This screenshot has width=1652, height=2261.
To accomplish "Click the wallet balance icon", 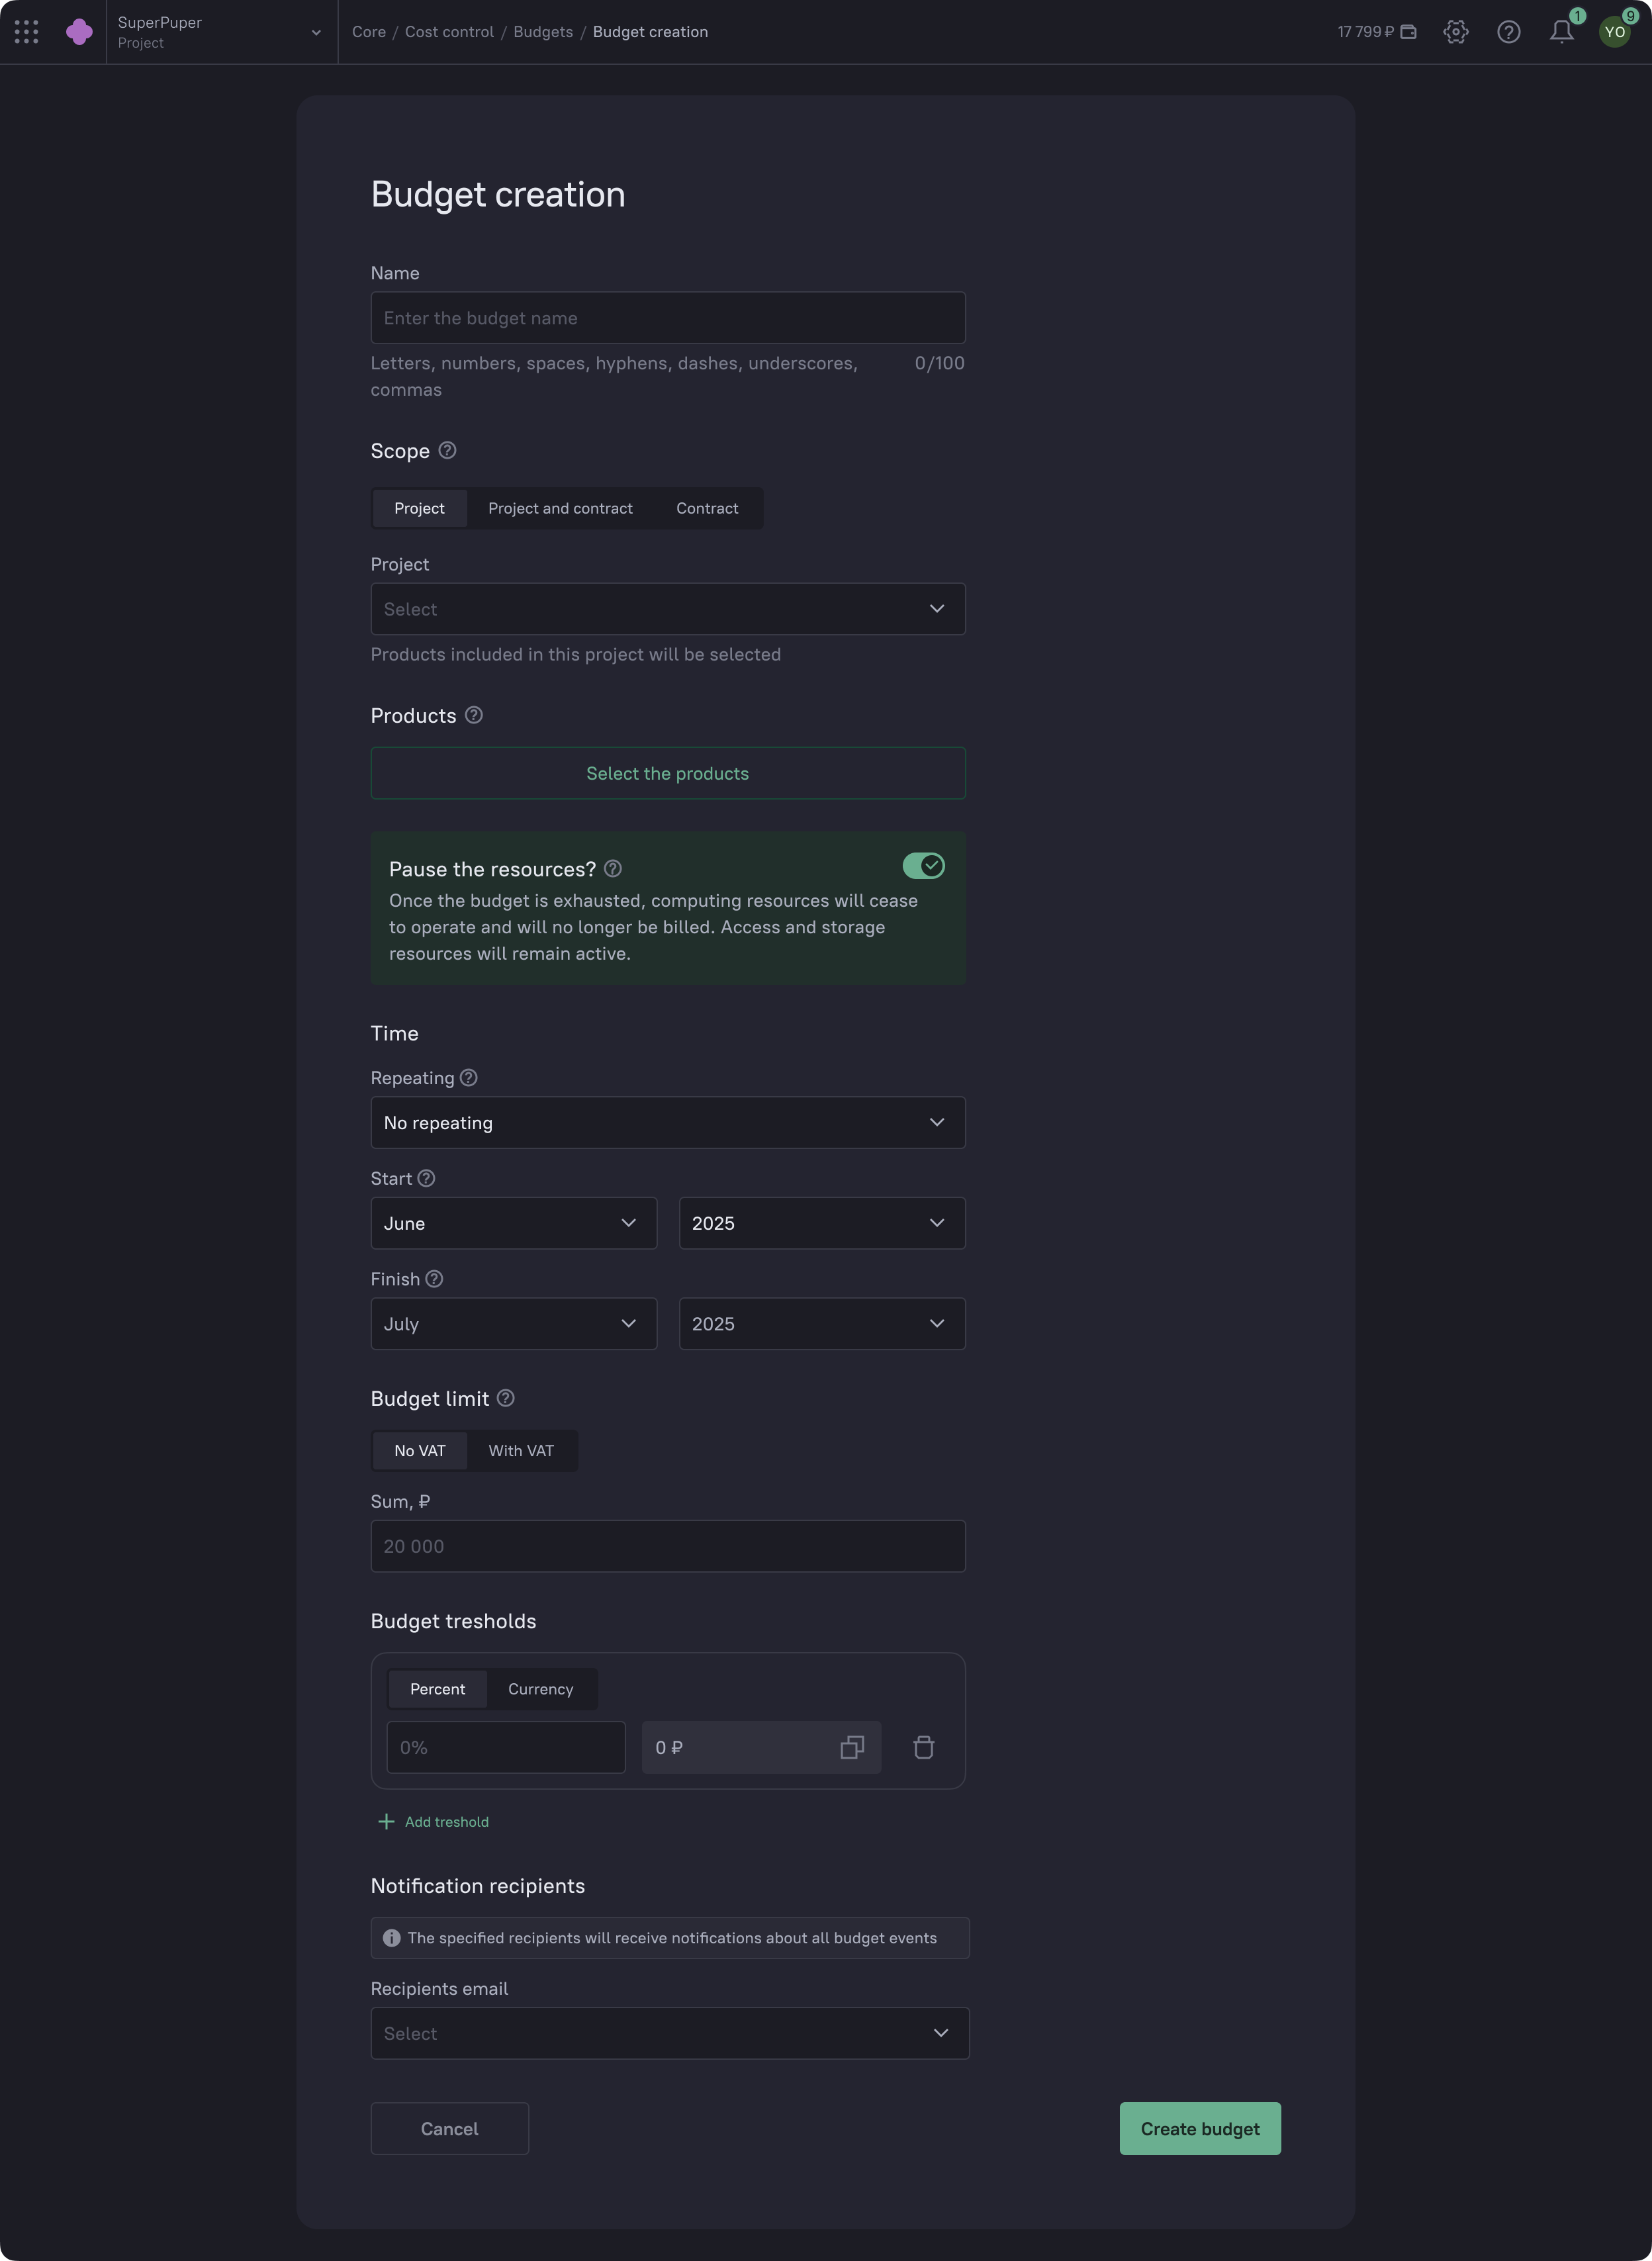I will tap(1410, 31).
